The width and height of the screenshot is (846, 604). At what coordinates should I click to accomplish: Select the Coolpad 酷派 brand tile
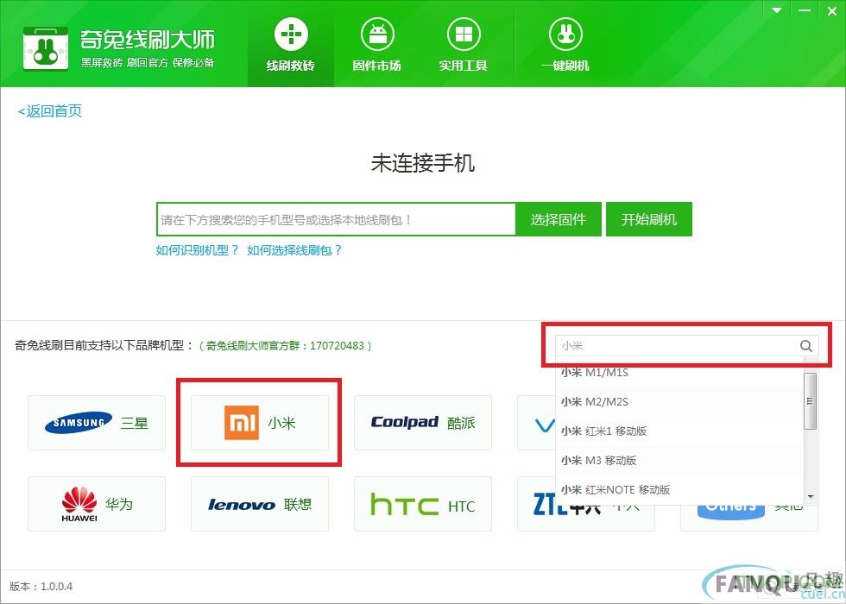coord(423,423)
